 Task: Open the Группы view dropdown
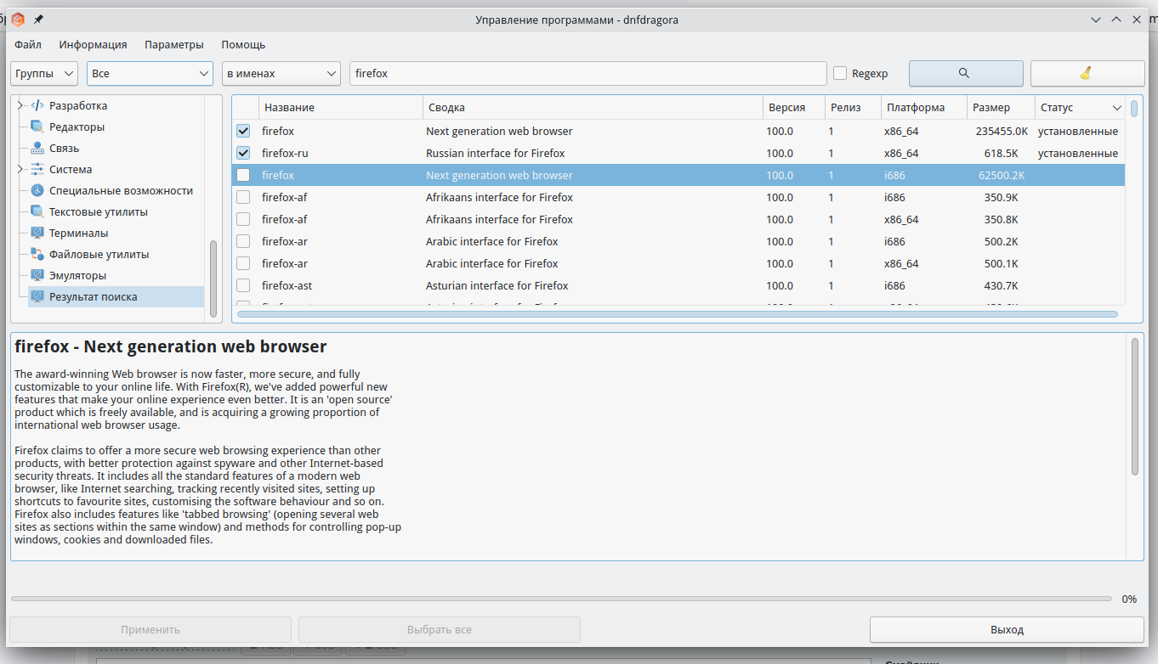click(x=44, y=74)
